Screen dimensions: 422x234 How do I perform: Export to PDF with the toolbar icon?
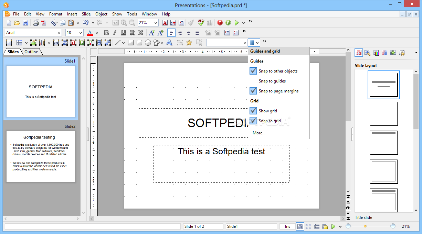click(43, 23)
